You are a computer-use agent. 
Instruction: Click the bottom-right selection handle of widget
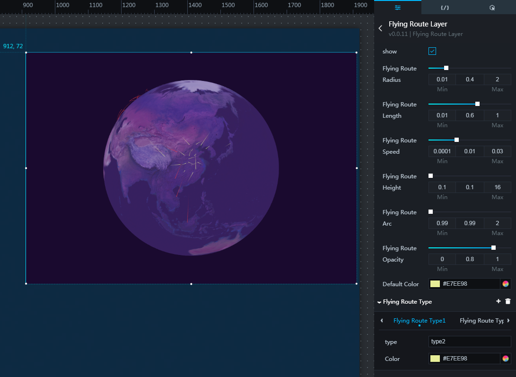point(357,283)
